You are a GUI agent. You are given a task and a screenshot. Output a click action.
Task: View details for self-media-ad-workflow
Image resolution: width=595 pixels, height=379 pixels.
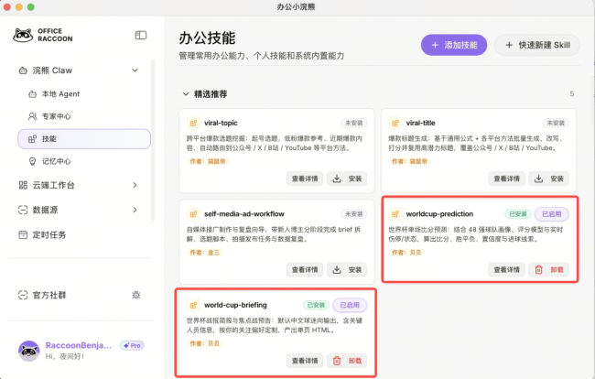(305, 270)
